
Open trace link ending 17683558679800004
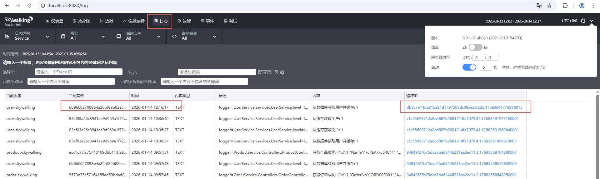(x=462, y=163)
